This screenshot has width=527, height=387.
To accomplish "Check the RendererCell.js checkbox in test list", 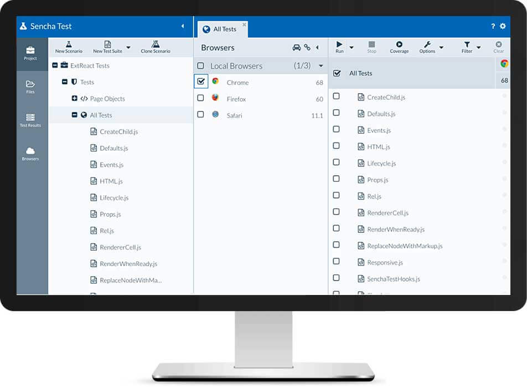I will (336, 212).
